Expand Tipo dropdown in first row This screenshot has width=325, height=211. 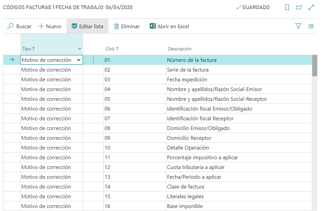[x=79, y=60]
